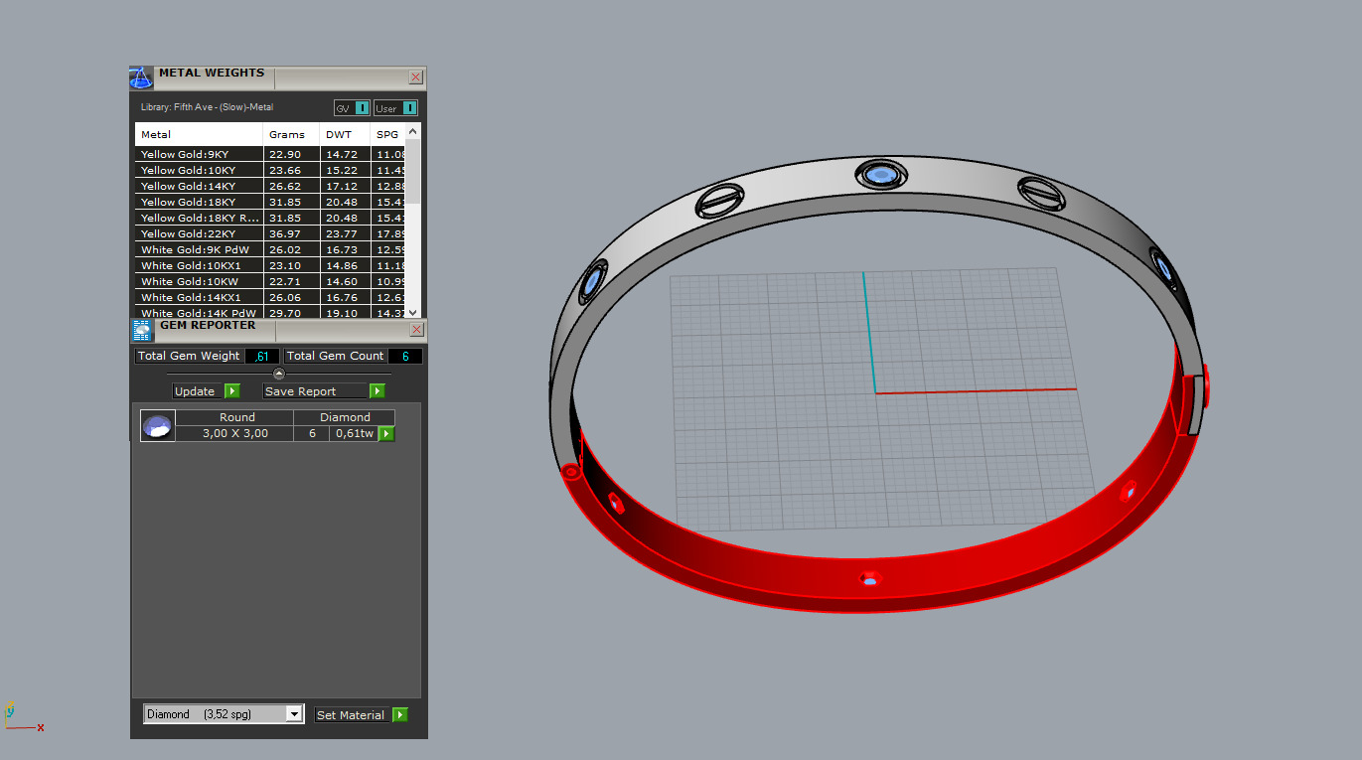The image size is (1362, 760).
Task: Click the Gem Reporter panel icon
Action: [x=142, y=331]
